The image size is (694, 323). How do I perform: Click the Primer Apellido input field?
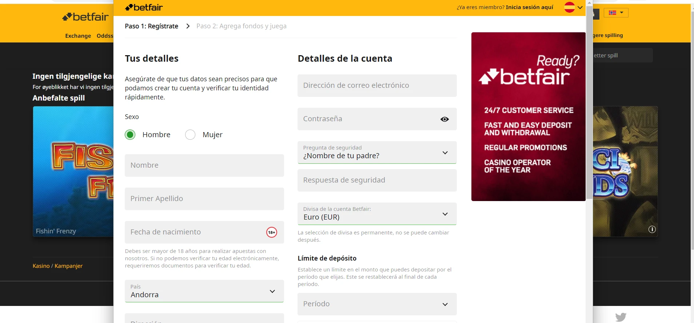(204, 199)
